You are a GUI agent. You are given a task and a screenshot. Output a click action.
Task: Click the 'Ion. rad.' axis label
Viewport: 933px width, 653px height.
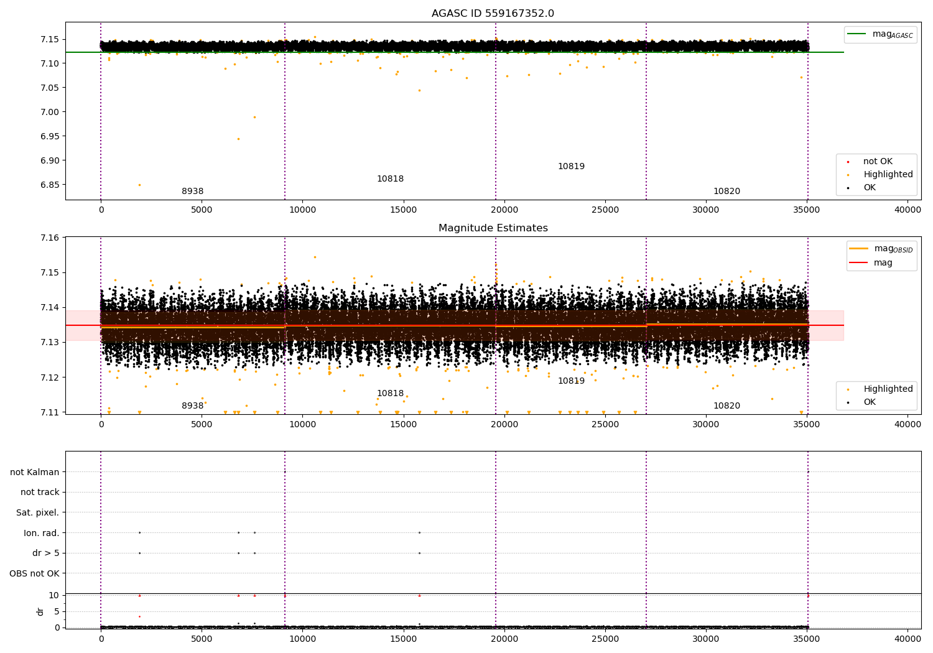[42, 533]
